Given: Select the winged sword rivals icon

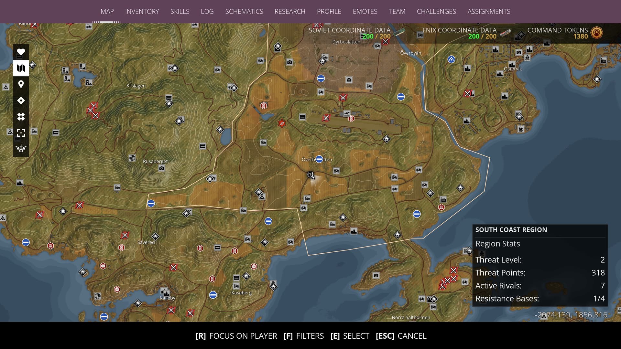Looking at the screenshot, I should point(21,149).
